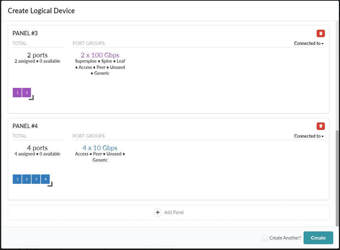Screen dimensions: 340x250
Task: Click the Add Panel plus icon
Action: (x=158, y=212)
